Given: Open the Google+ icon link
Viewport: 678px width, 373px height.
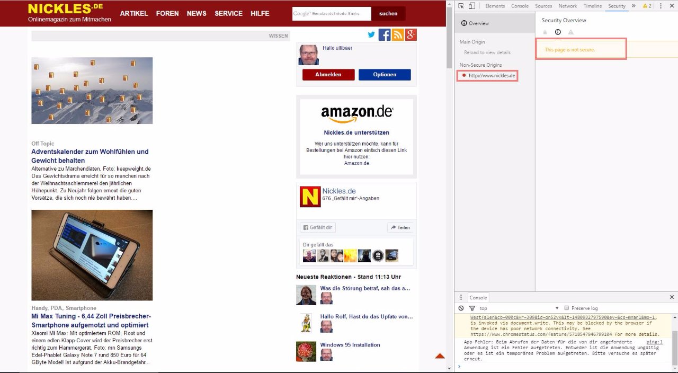Looking at the screenshot, I should coord(411,35).
